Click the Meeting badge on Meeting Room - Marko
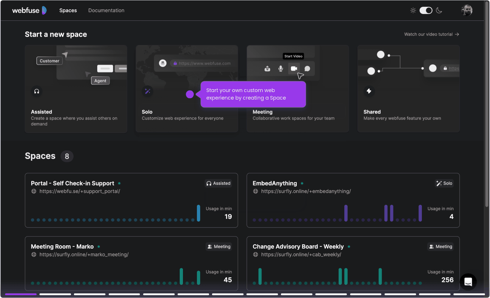The width and height of the screenshot is (490, 298). coord(218,247)
